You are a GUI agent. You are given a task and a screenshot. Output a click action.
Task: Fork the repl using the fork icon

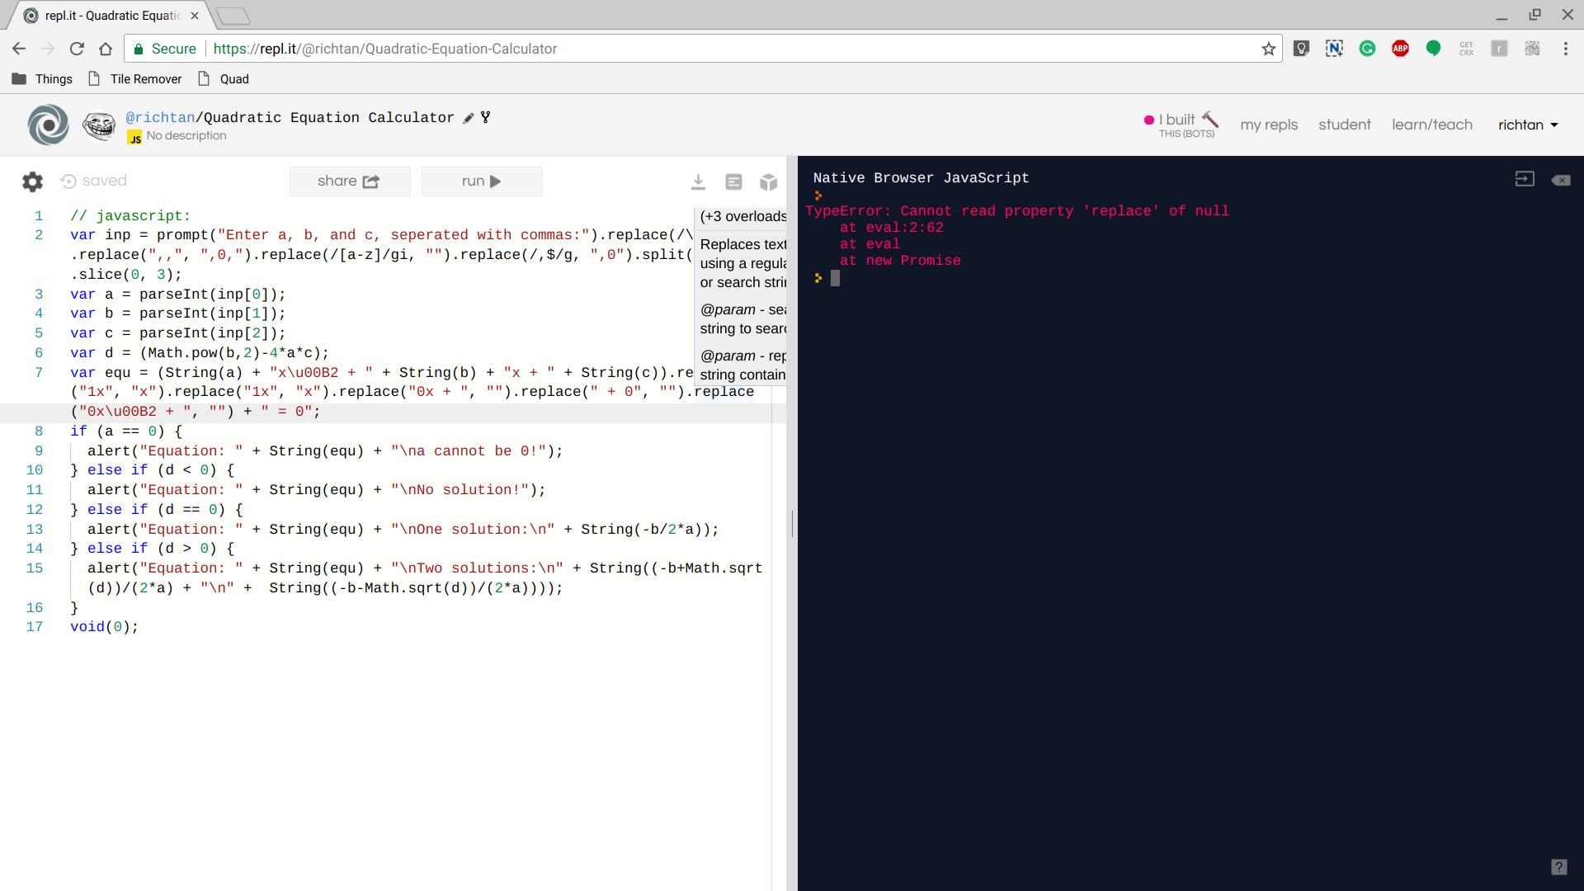[x=486, y=117]
